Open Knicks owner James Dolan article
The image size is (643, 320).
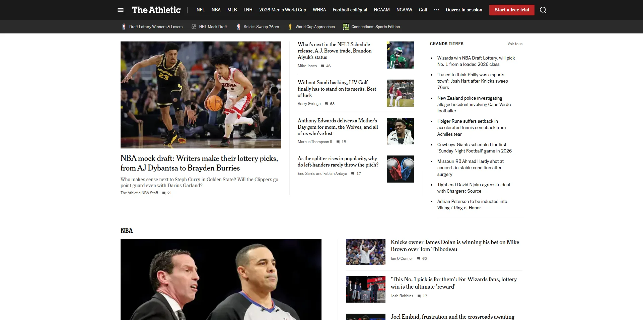pos(455,246)
